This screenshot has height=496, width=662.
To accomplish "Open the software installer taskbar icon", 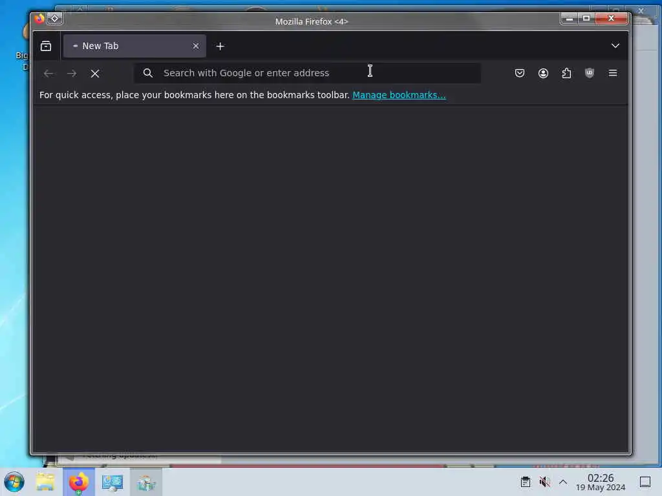I will (146, 482).
